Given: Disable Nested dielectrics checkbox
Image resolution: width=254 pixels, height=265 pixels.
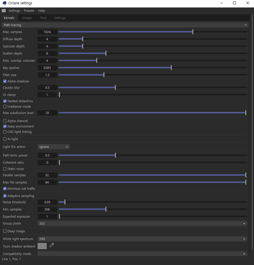Looking at the screenshot, I should 5,101.
